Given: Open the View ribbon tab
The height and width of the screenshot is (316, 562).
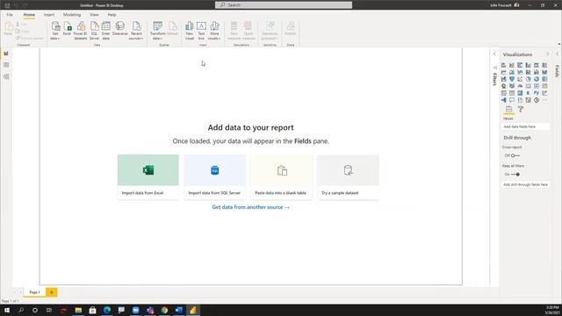Looking at the screenshot, I should coord(94,15).
